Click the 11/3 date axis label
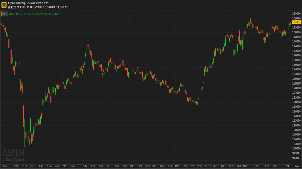The height and width of the screenshot is (169, 302). tap(24, 166)
